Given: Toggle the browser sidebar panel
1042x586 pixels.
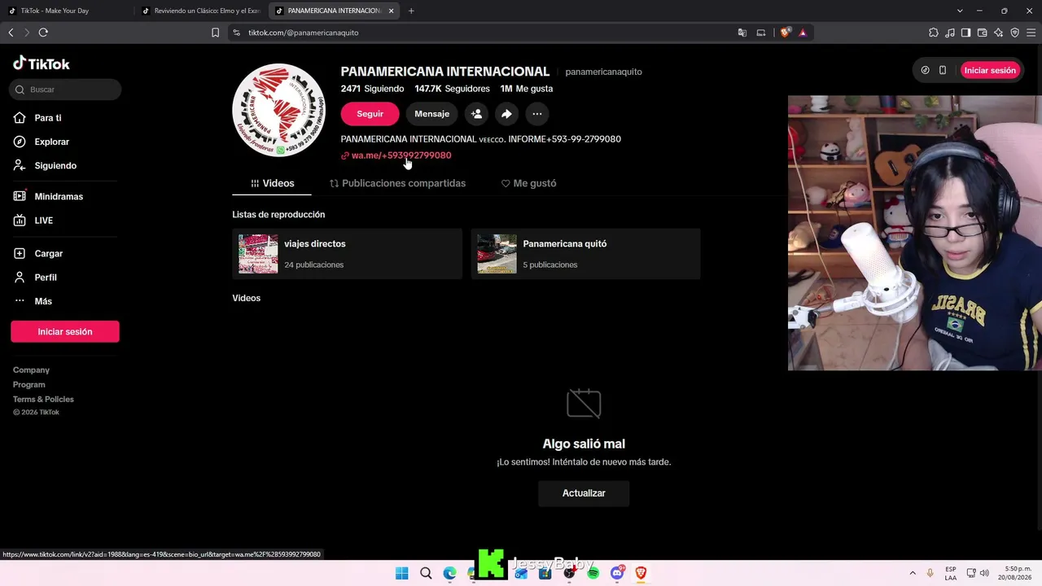Looking at the screenshot, I should (966, 33).
